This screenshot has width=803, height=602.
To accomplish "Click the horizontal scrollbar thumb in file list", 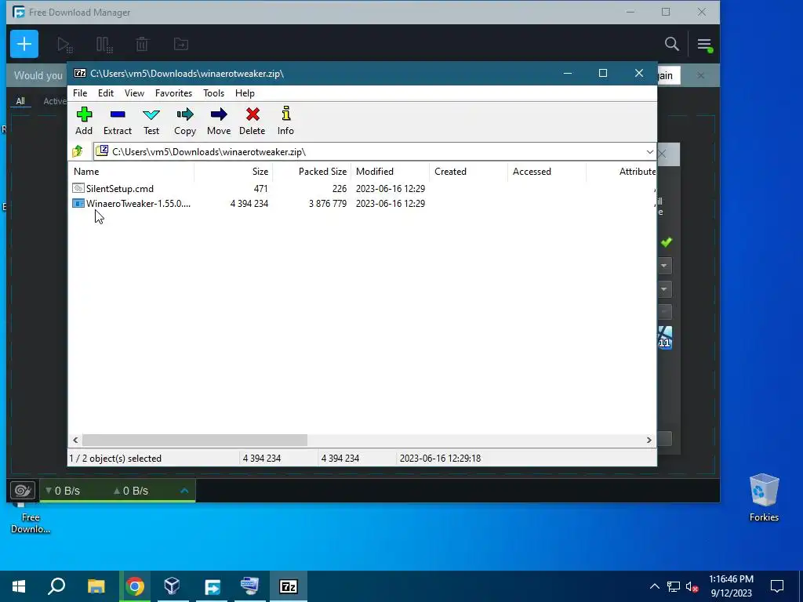I will [194, 441].
